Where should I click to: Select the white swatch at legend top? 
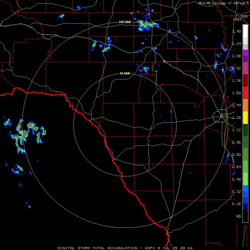[245, 31]
